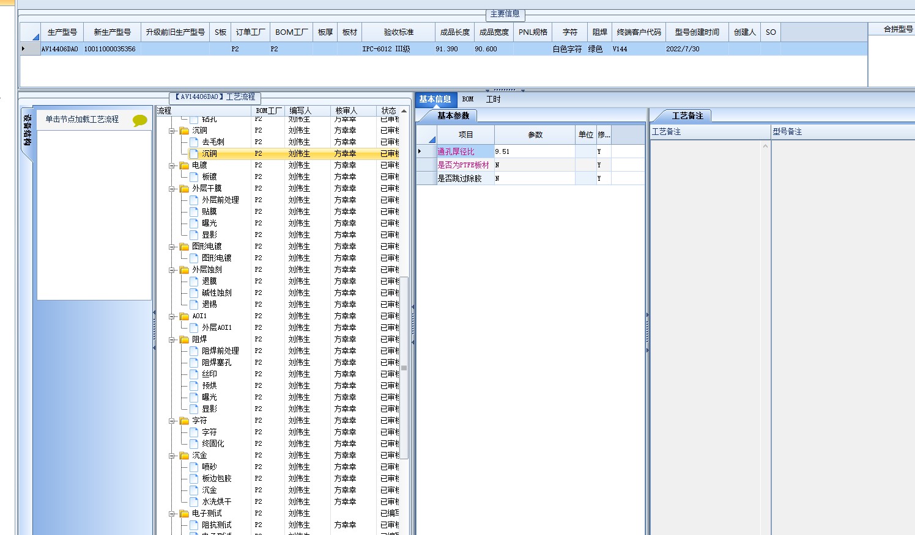Click the 预烘 document icon

194,386
